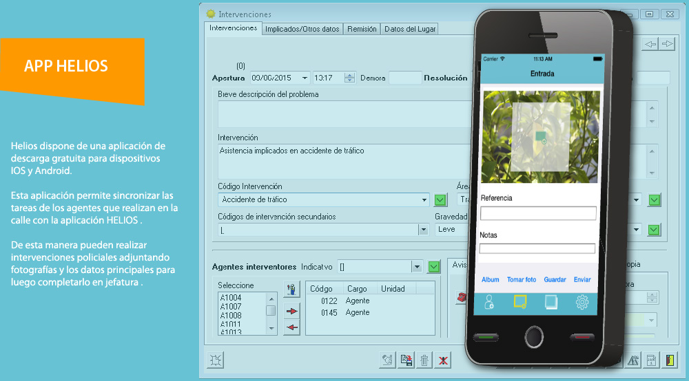Click the trash delete toolbar icon
The height and width of the screenshot is (381, 689).
[x=424, y=360]
